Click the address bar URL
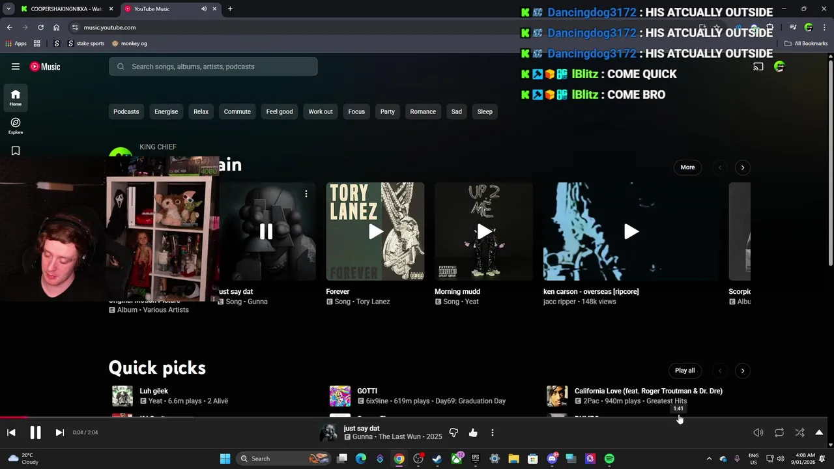Viewport: 834px width, 469px height. pyautogui.click(x=109, y=27)
